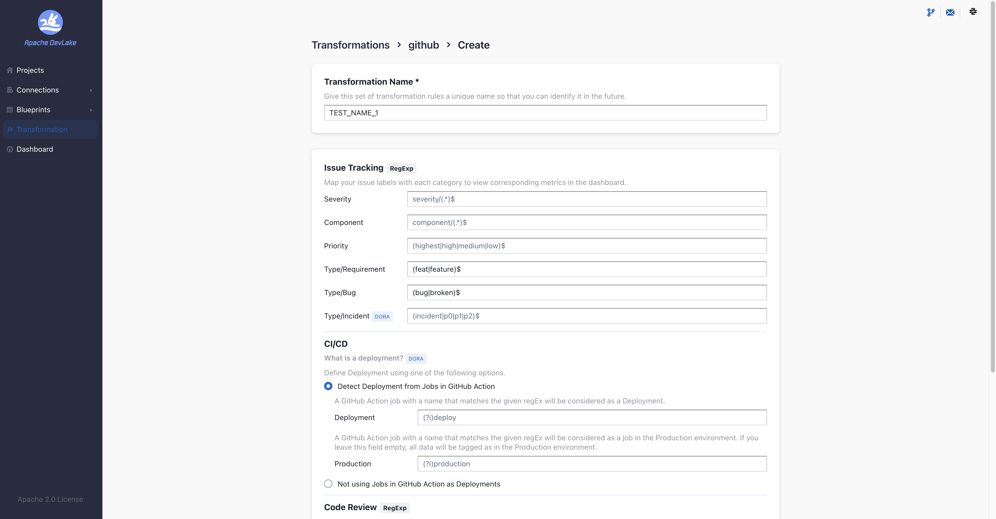Select Detect Deployment from Jobs radio
This screenshot has height=519, width=996.
click(x=328, y=386)
